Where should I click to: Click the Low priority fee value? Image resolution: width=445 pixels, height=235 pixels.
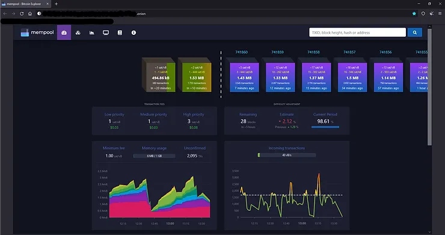point(114,121)
